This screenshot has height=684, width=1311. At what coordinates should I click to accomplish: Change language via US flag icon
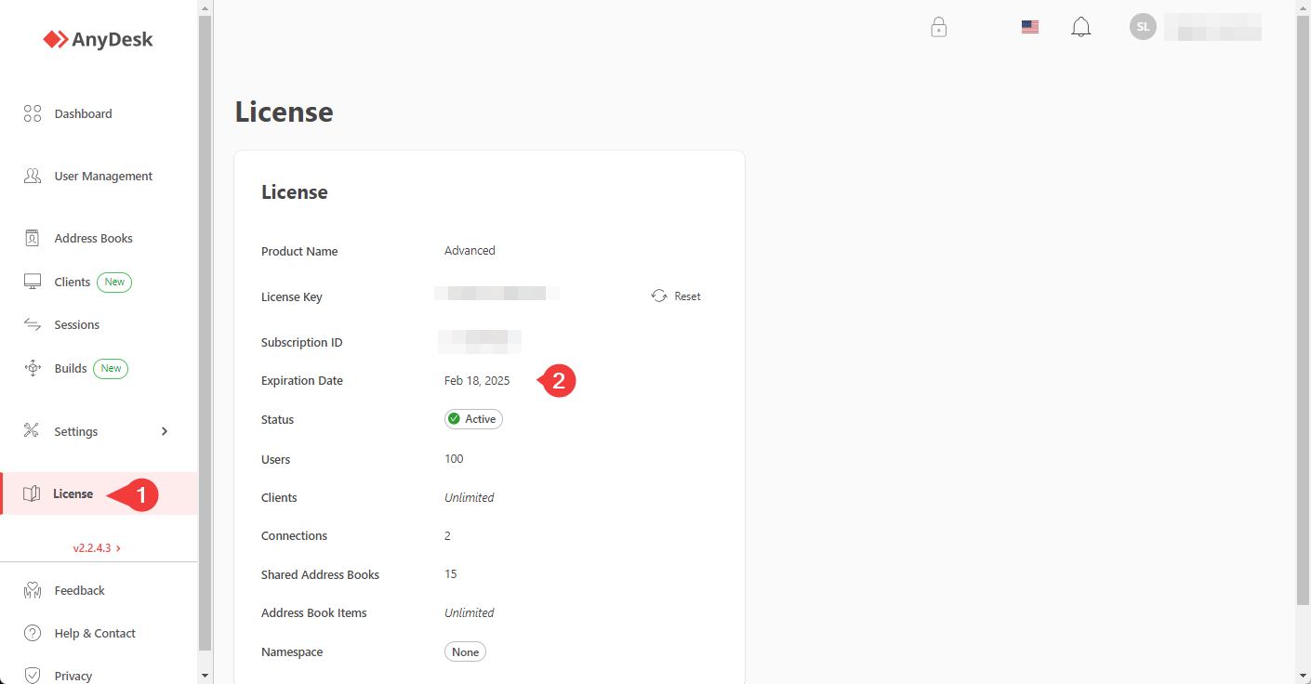click(x=1030, y=27)
